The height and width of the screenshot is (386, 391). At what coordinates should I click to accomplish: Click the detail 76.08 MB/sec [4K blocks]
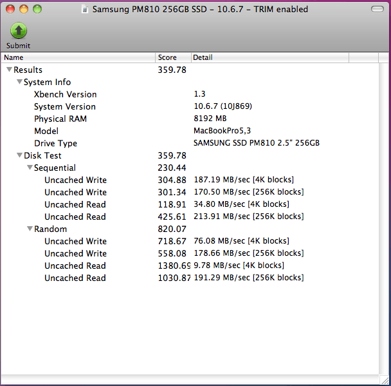click(x=242, y=241)
